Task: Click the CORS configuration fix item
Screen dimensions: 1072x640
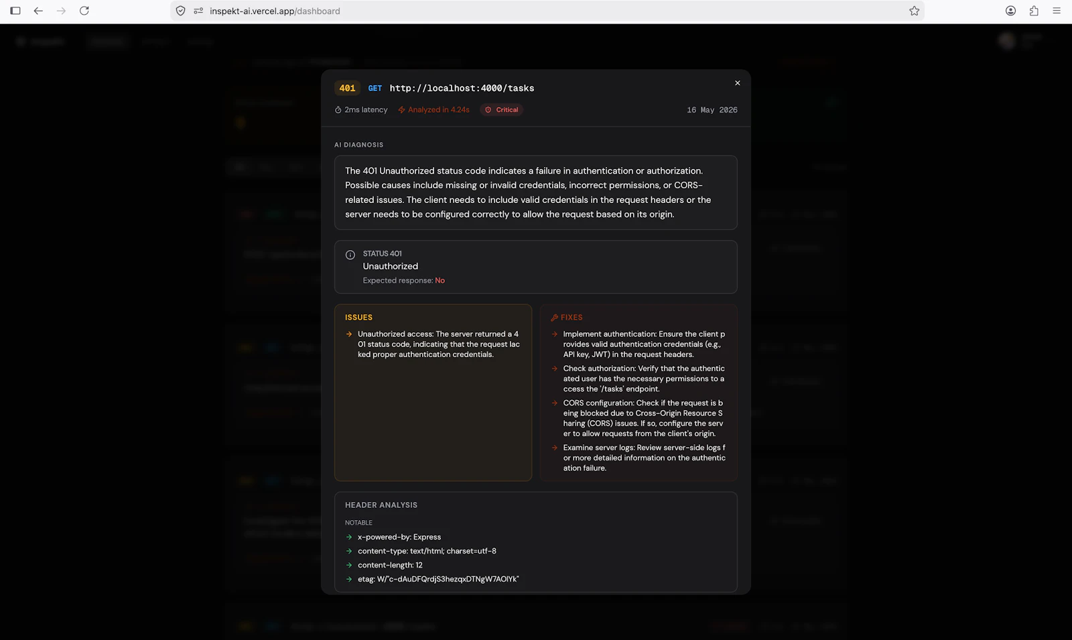Action: (x=644, y=418)
